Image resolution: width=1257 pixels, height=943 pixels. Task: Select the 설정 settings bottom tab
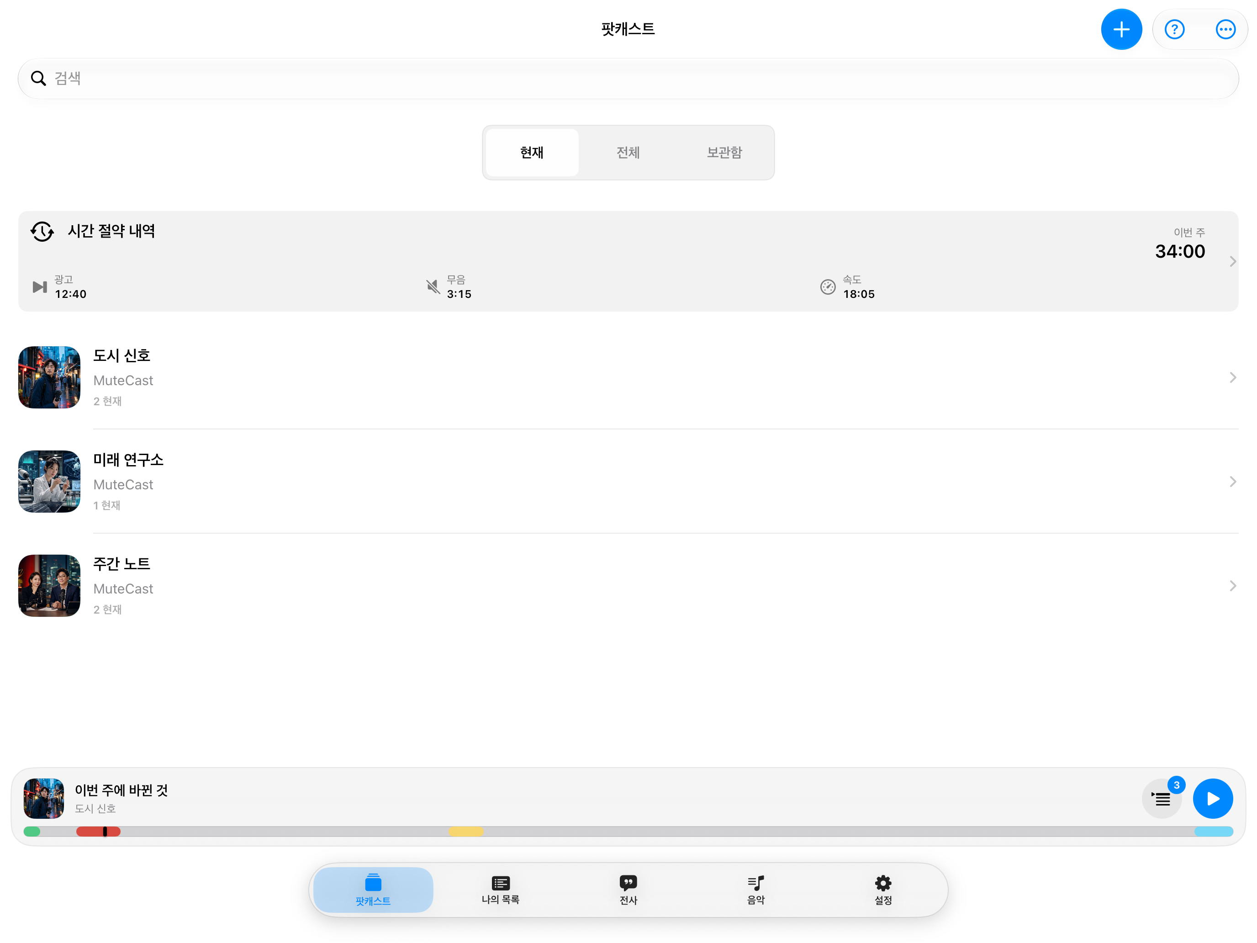point(882,890)
